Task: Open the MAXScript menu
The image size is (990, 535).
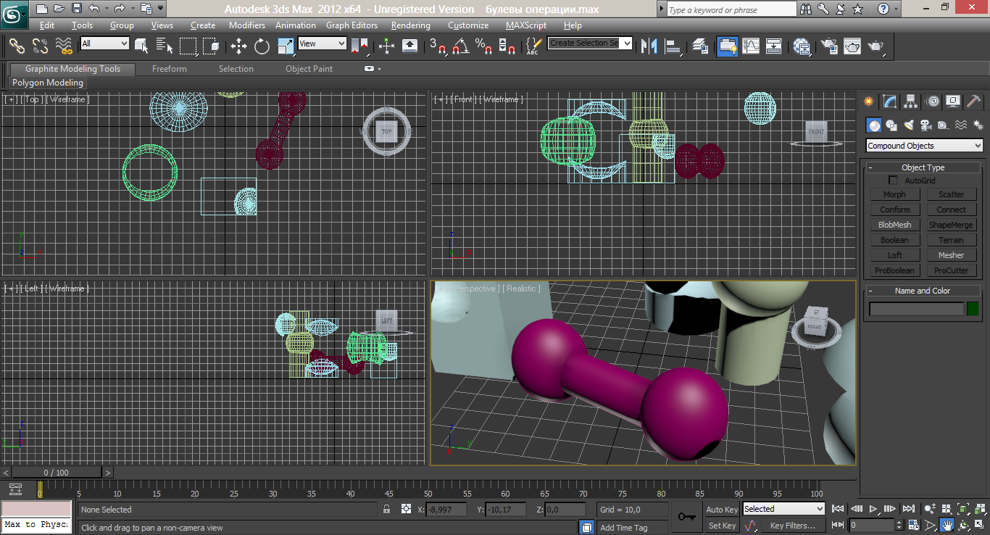Action: (x=526, y=25)
